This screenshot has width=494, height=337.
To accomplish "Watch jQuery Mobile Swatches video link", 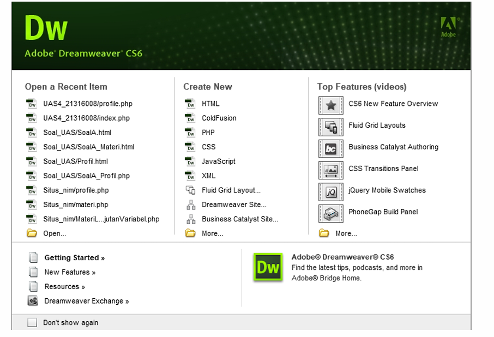I will pyautogui.click(x=387, y=190).
